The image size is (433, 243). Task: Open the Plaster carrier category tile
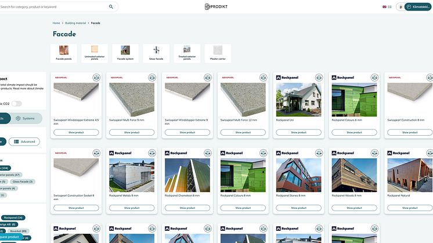coord(218,53)
